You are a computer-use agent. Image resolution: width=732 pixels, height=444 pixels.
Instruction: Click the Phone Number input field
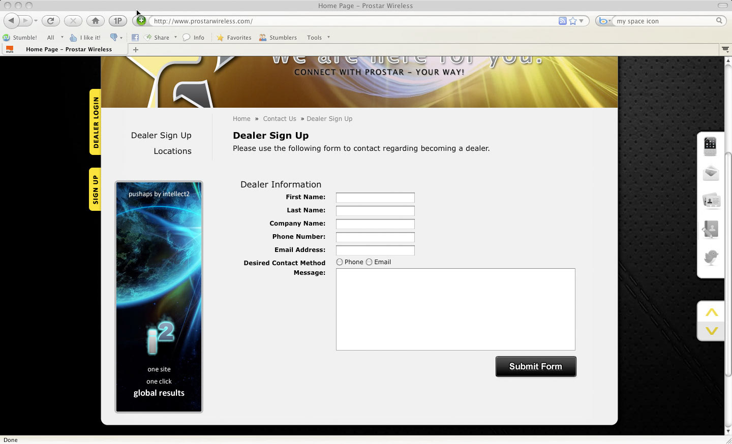point(375,237)
